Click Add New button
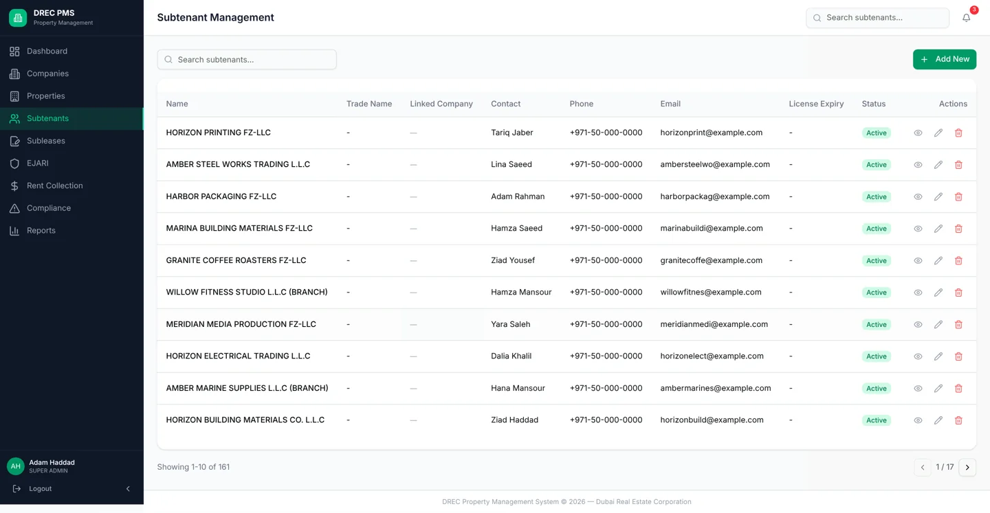This screenshot has height=513, width=990. [x=945, y=60]
